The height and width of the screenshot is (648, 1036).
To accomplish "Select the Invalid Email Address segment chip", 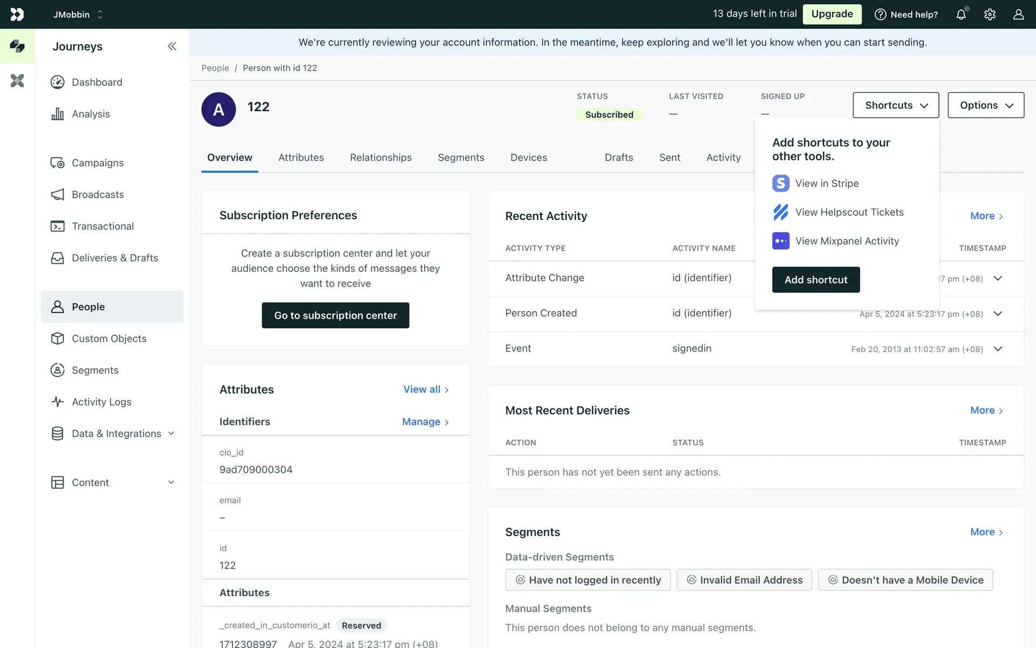I will coord(744,580).
